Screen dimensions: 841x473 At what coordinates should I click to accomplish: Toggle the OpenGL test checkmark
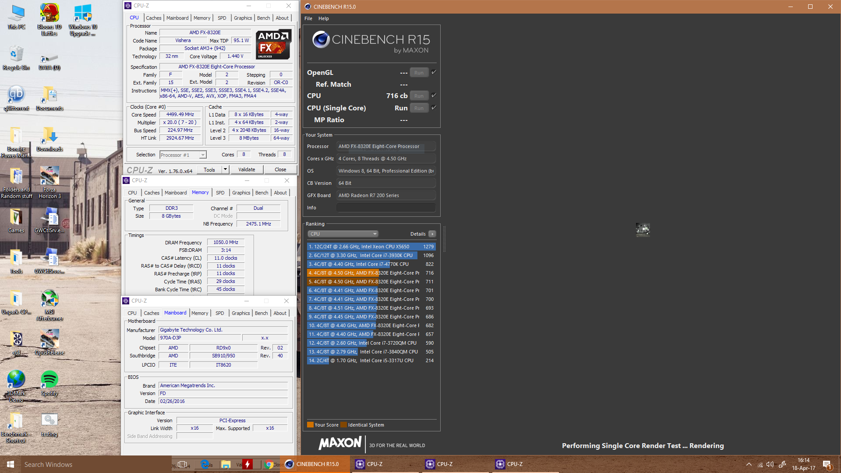[x=434, y=72]
